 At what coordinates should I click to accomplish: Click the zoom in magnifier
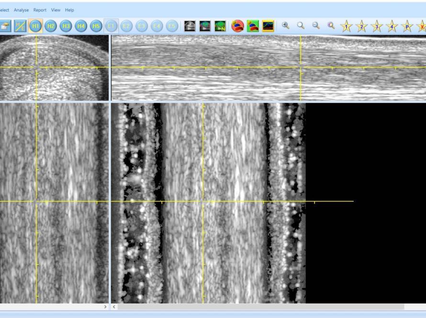coord(286,26)
